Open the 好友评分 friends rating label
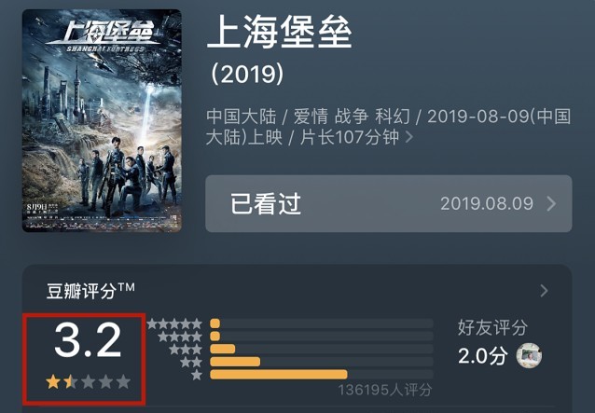This screenshot has width=595, height=413. 492,327
